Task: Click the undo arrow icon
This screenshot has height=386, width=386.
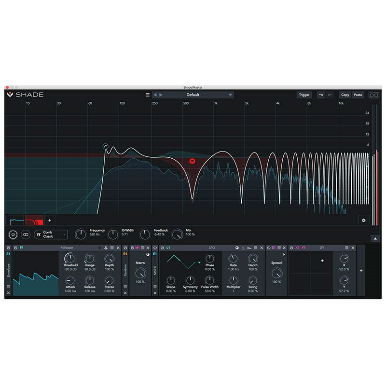Action: click(x=321, y=95)
